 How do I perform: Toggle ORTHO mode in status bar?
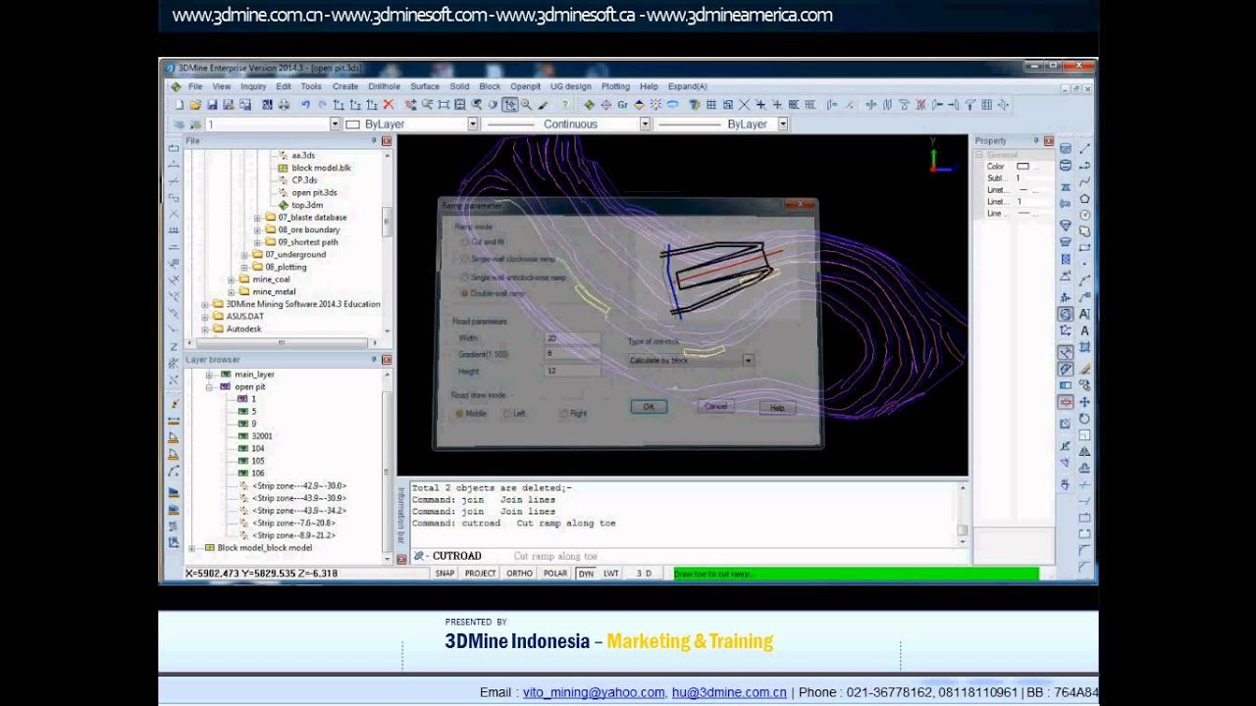[x=519, y=574]
